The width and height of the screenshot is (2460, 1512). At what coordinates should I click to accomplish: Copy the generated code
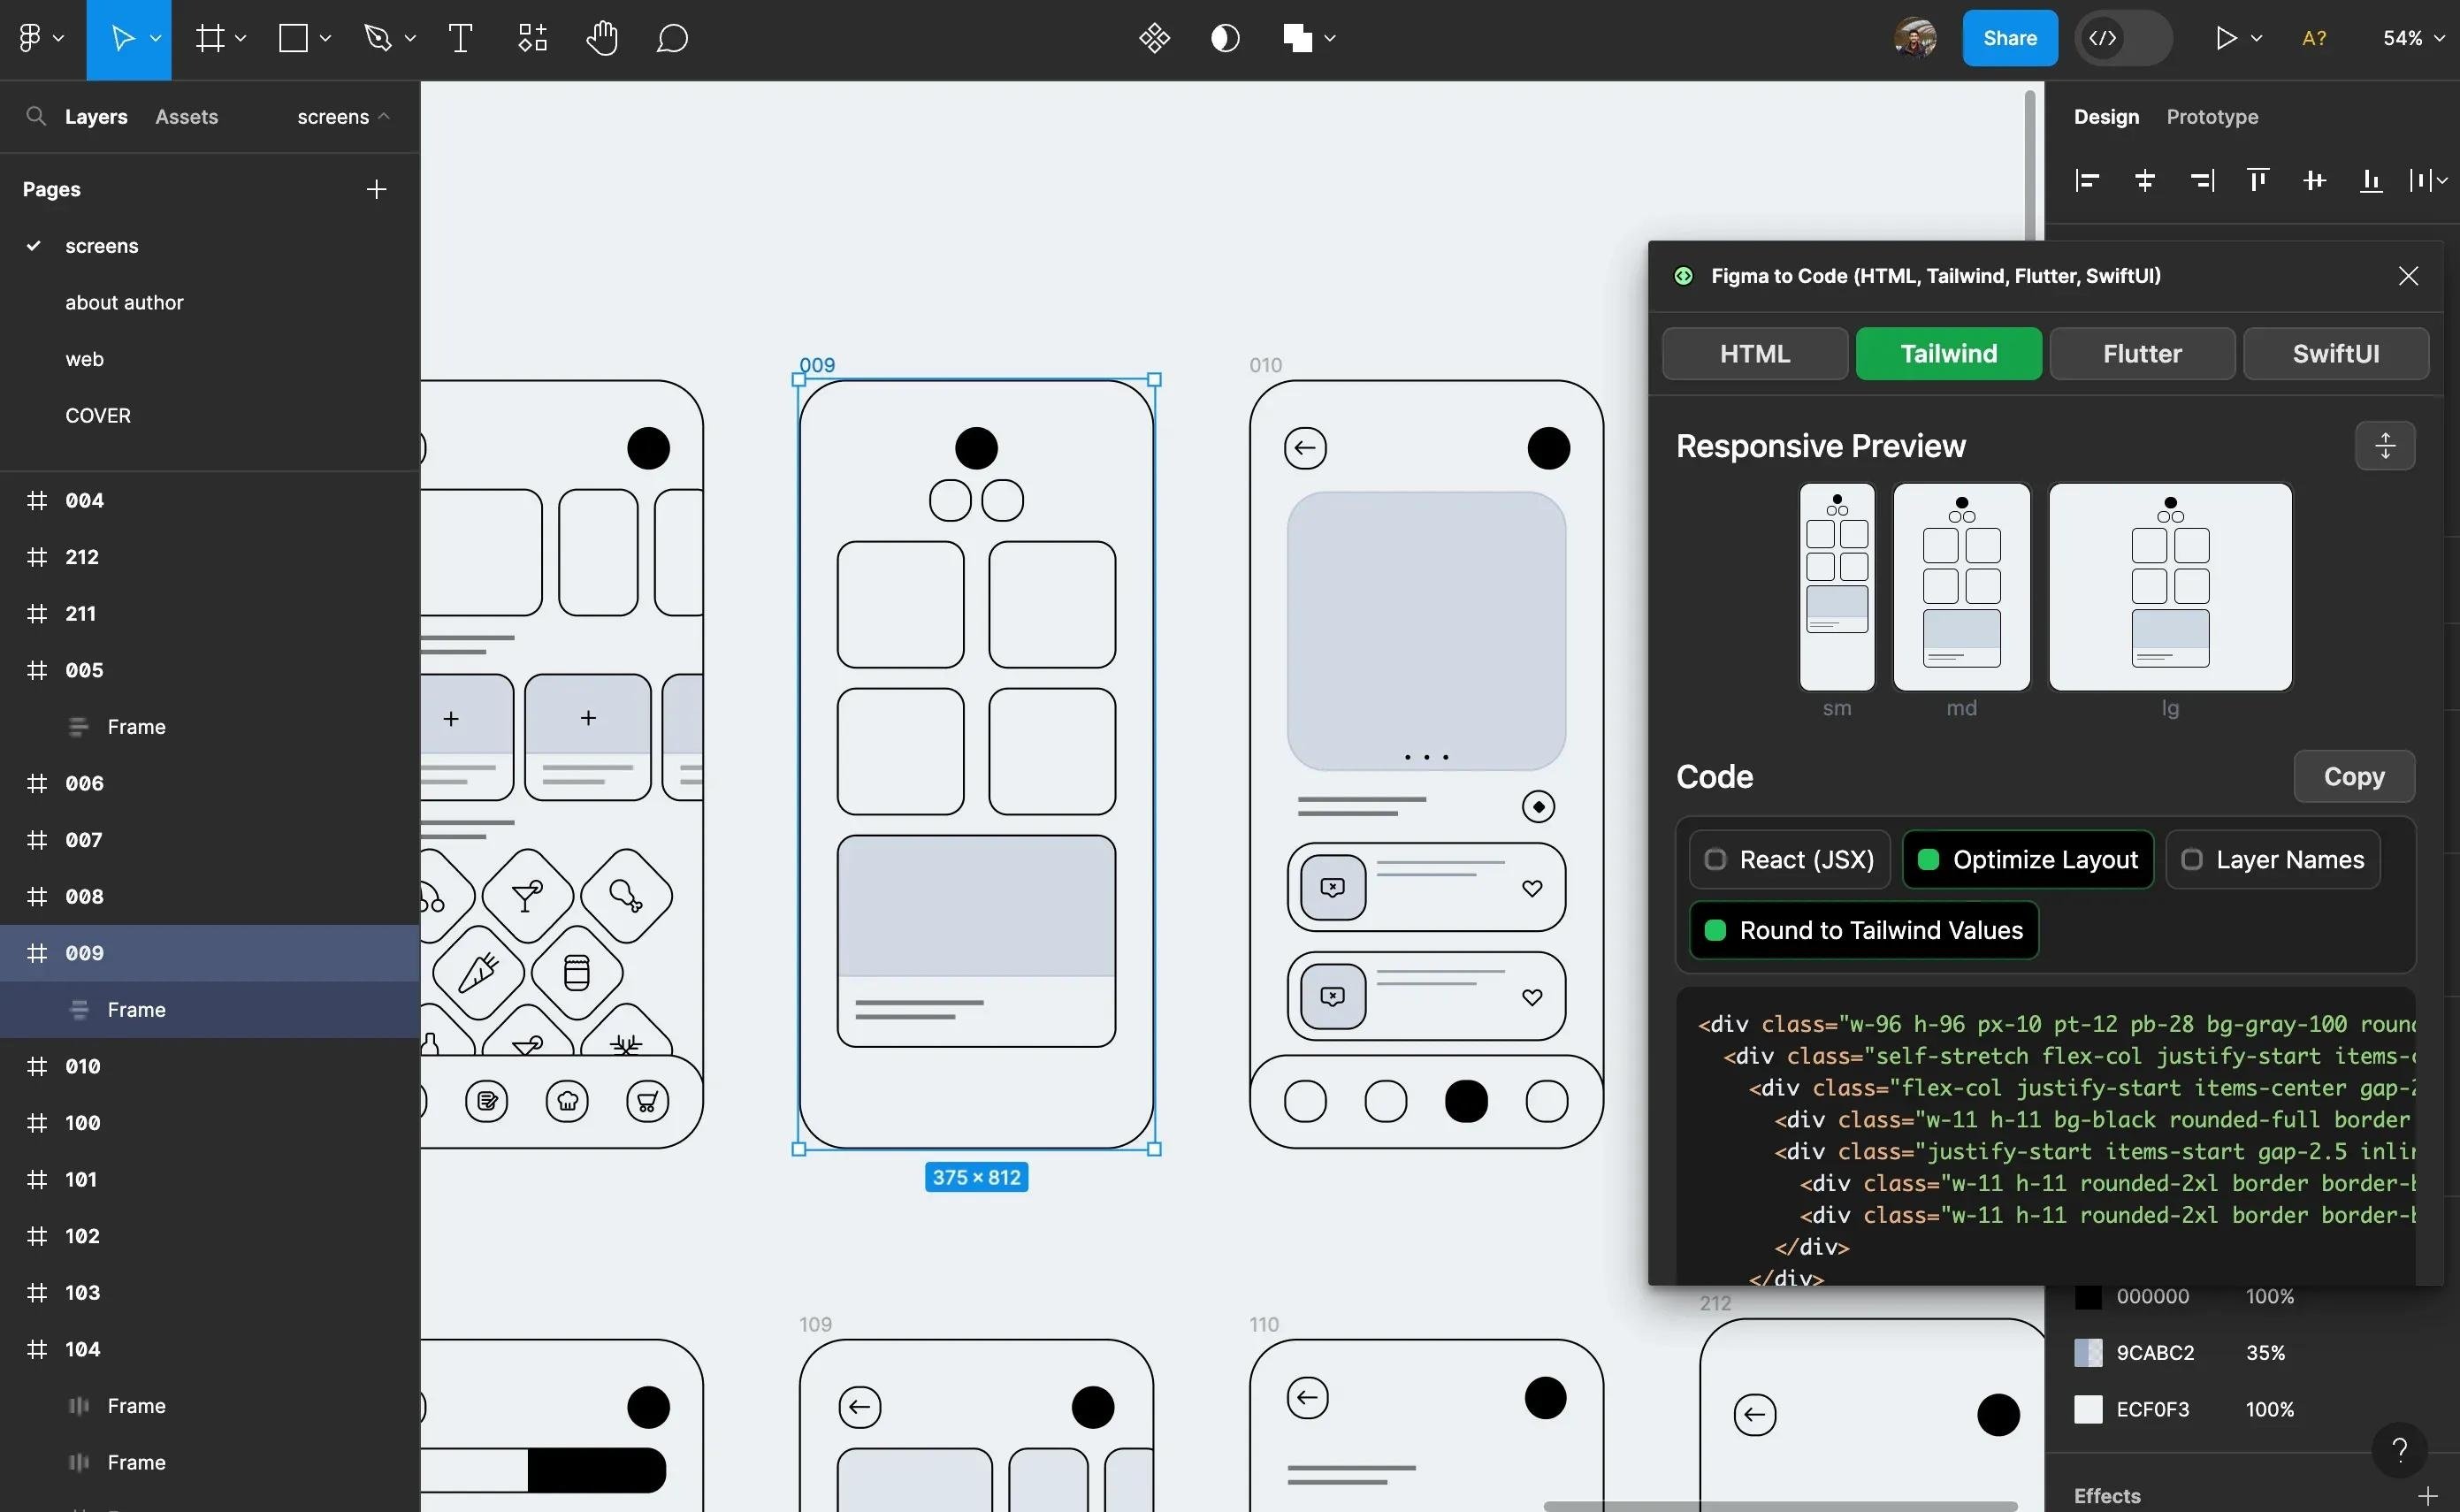click(2354, 776)
